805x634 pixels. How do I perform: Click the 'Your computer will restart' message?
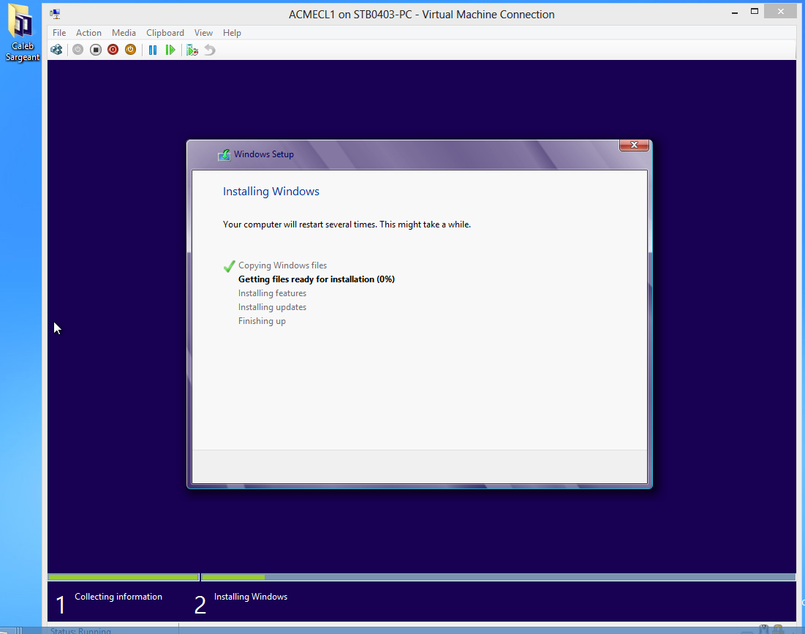tap(347, 224)
